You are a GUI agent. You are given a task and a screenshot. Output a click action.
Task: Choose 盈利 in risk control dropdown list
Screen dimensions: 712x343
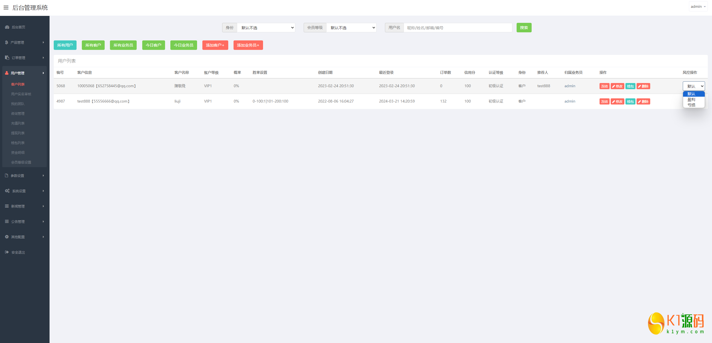click(x=691, y=99)
